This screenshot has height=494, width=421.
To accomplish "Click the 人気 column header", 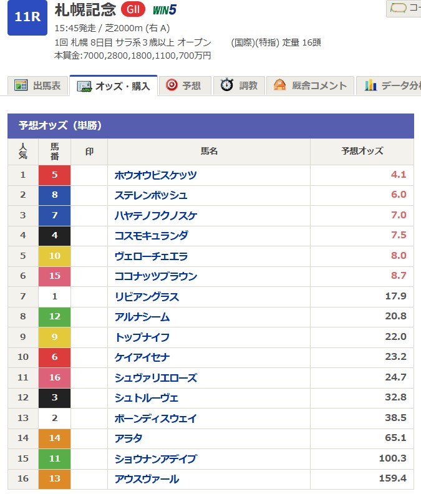I will 23,152.
